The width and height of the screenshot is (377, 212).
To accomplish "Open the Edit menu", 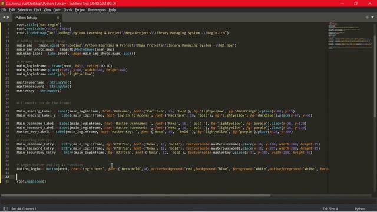I will (12, 10).
